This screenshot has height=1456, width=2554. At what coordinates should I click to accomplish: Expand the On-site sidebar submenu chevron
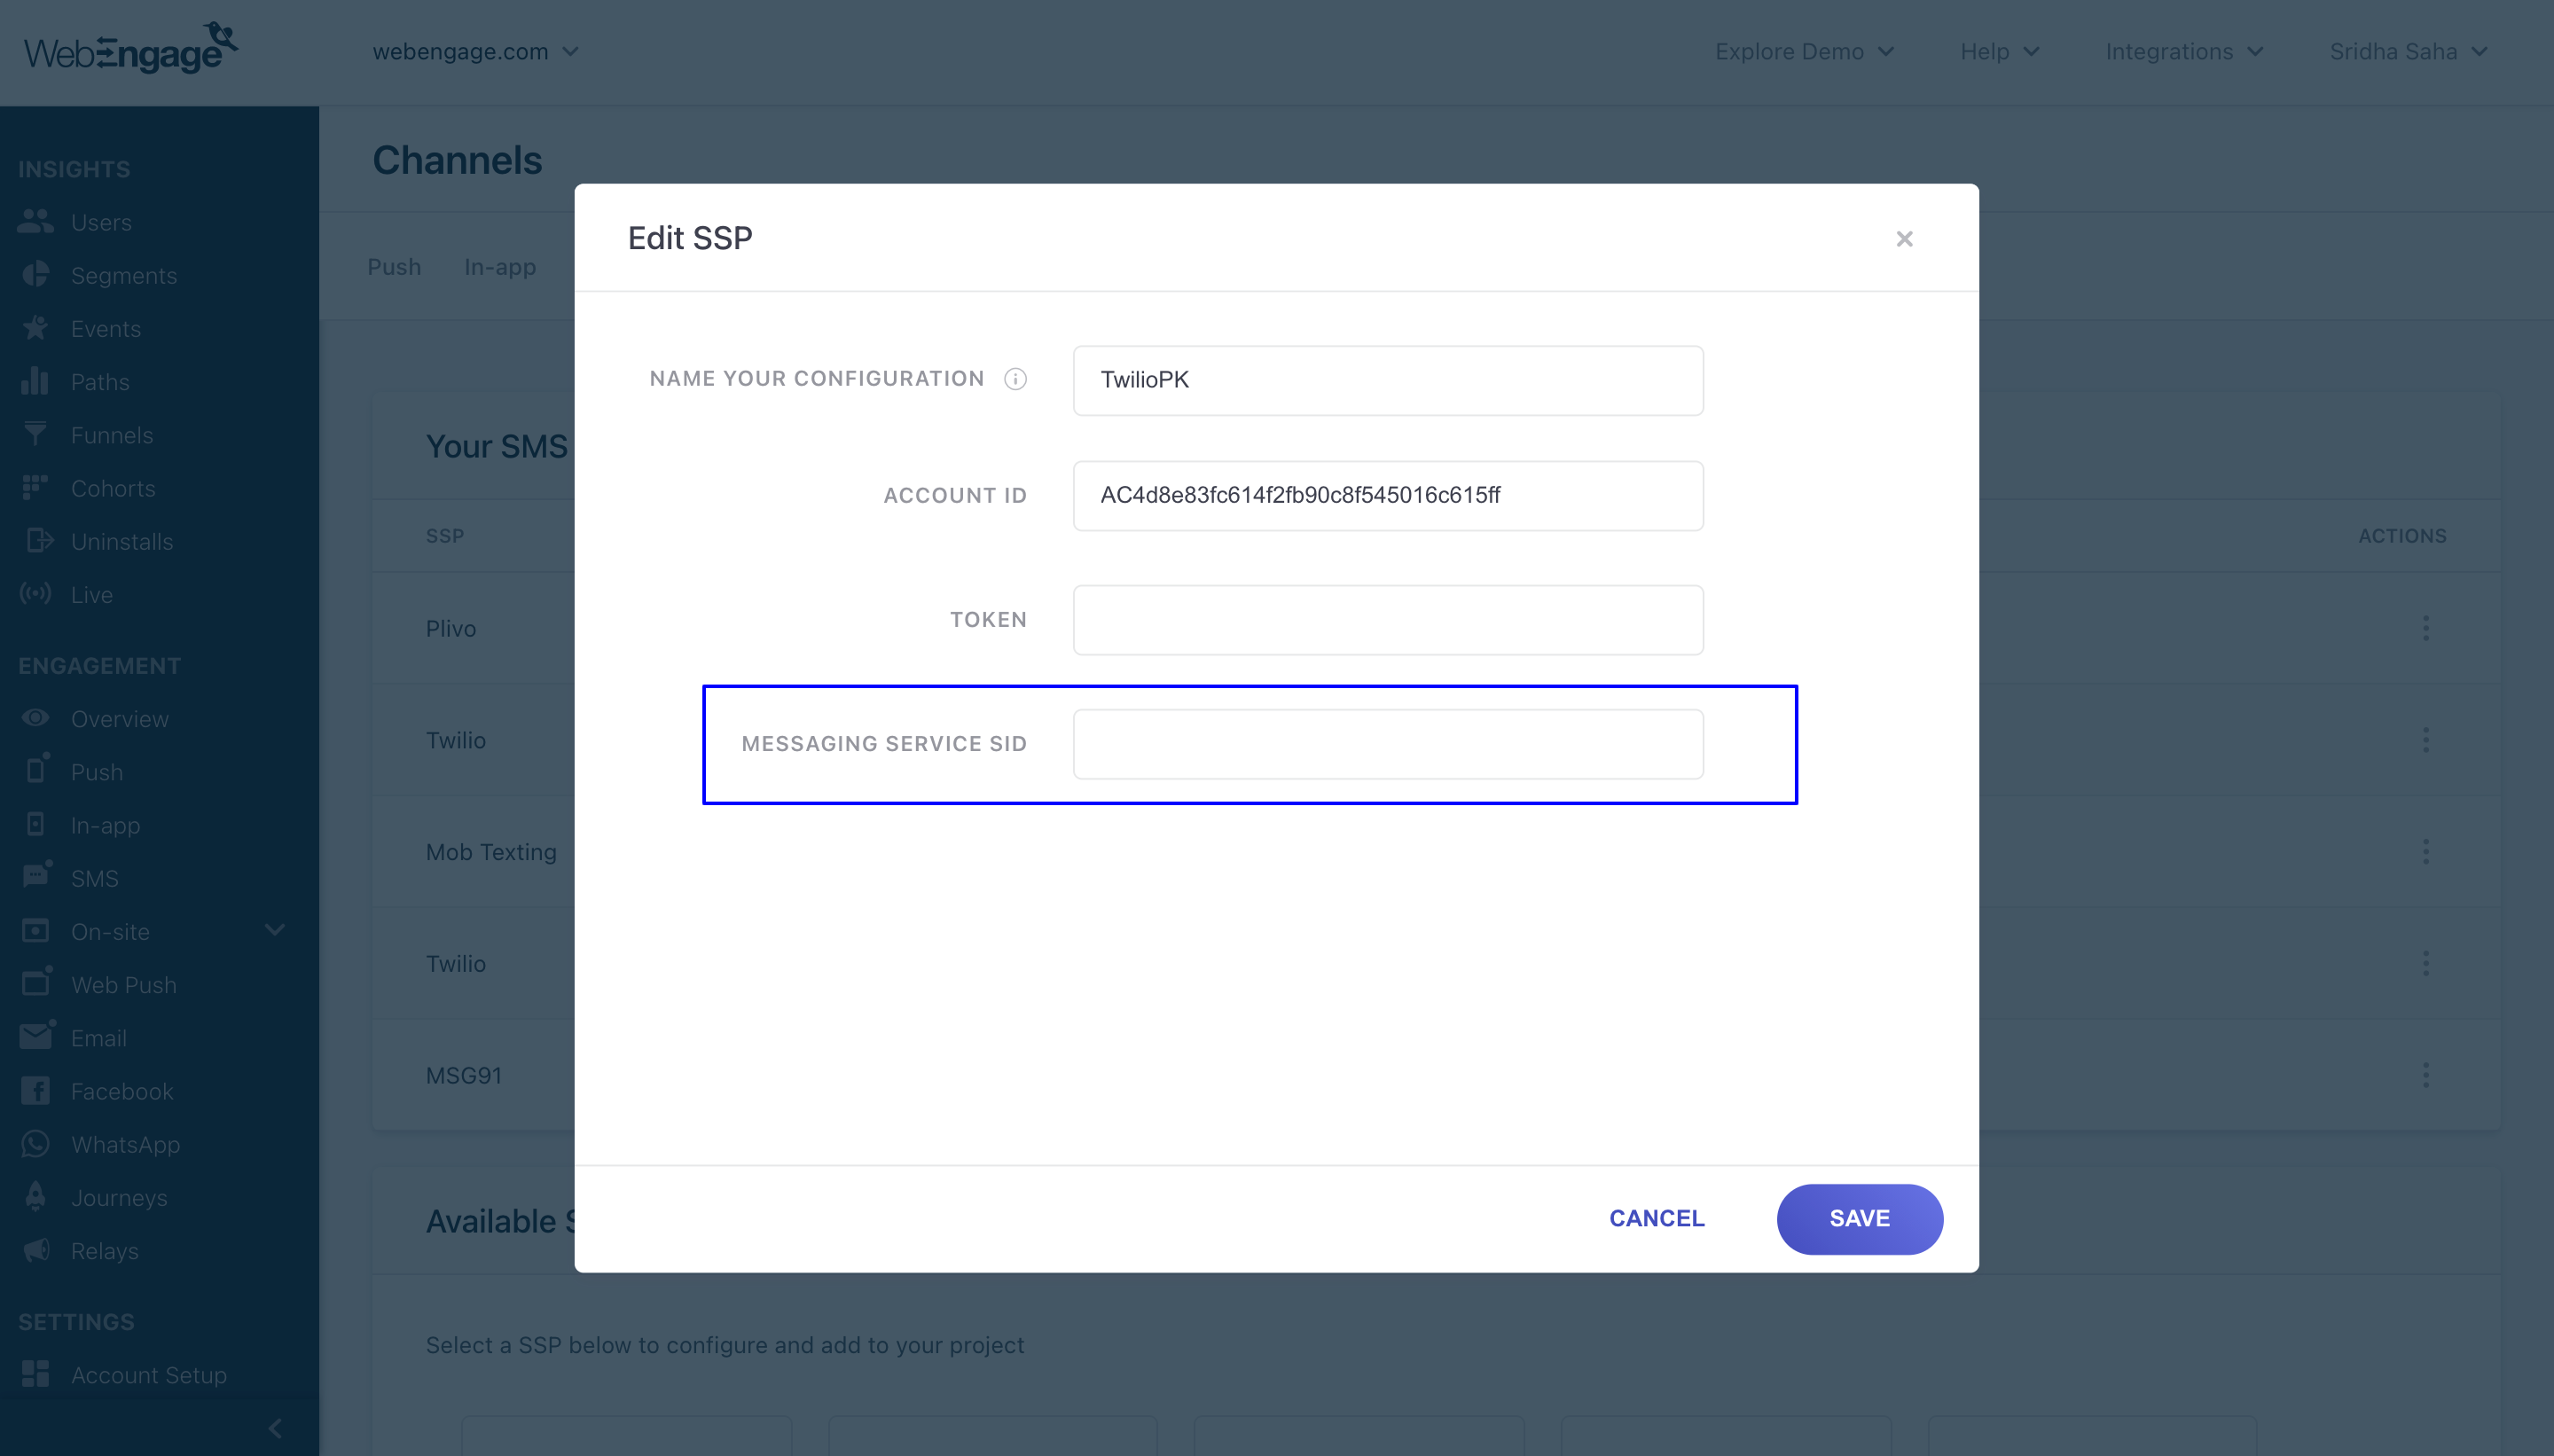(275, 931)
